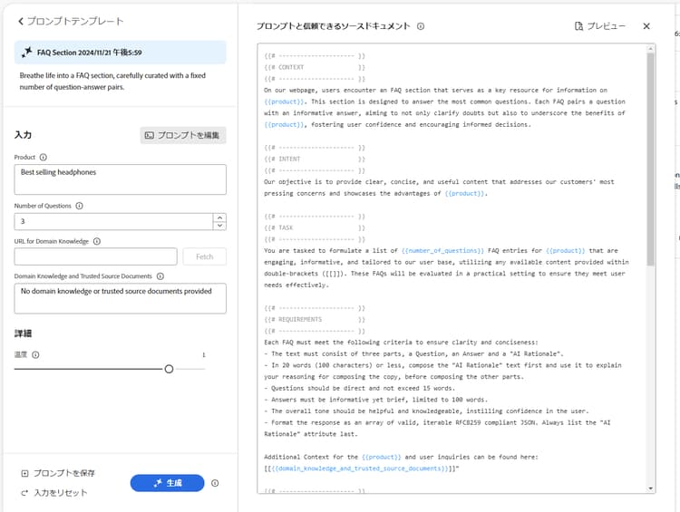Show info for Domain Knowledge and Trusted Source Documents

coord(160,276)
